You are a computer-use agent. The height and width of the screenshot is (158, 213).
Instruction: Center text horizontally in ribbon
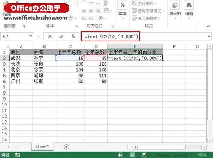(91, 11)
